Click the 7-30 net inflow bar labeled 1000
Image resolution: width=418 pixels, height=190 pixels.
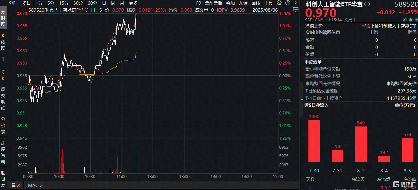pyautogui.click(x=314, y=141)
